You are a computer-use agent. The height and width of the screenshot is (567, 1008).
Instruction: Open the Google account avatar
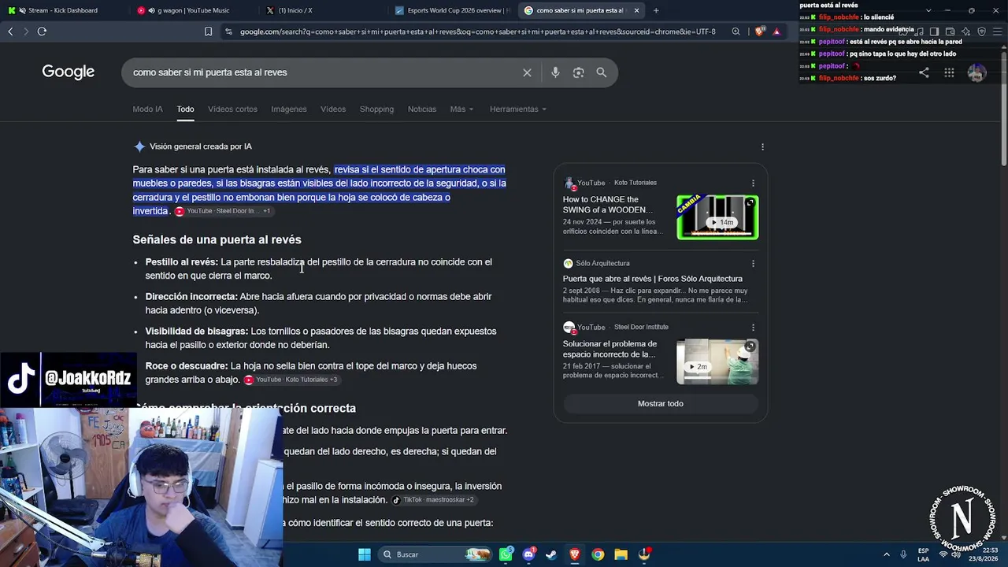pos(976,72)
